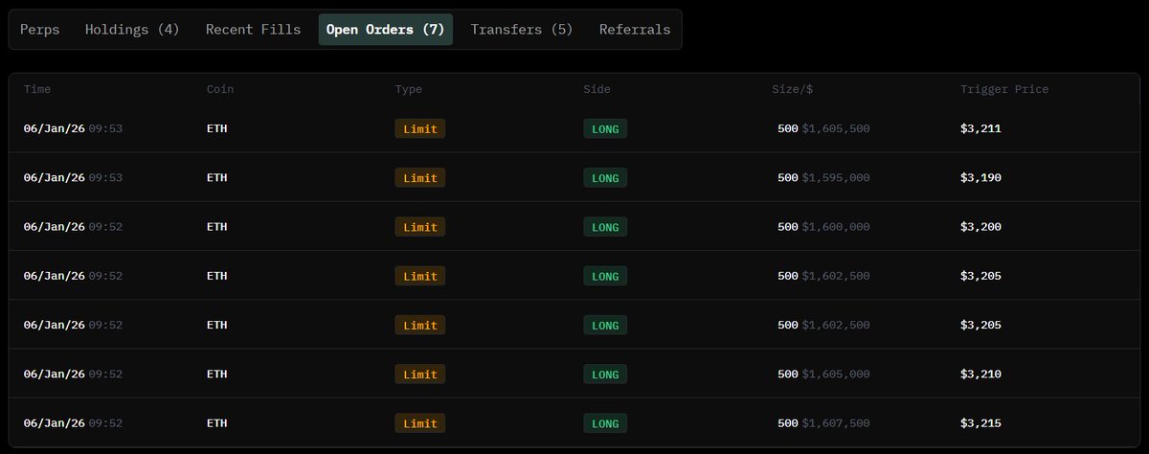Click the ETH coin in the $3,200 order row
The height and width of the screenshot is (454, 1149).
(217, 227)
